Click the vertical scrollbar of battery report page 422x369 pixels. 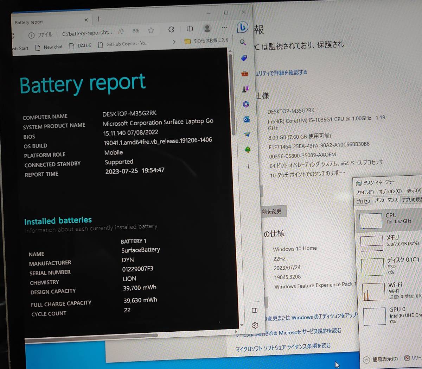click(x=232, y=95)
